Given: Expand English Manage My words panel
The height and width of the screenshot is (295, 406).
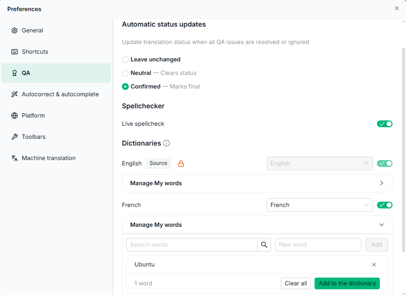Looking at the screenshot, I should (257, 183).
